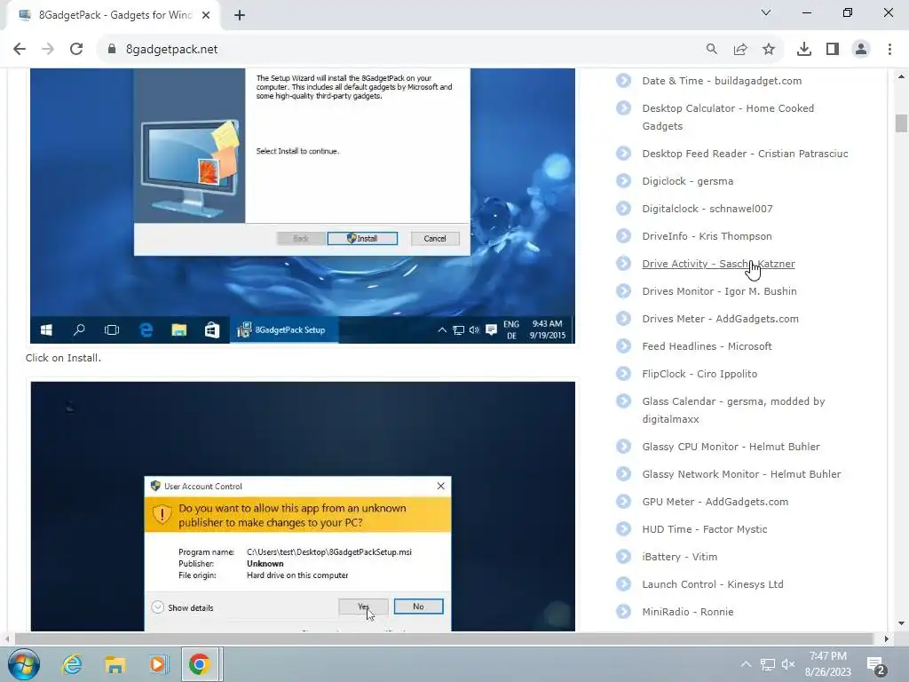Open the network tray icon
909x682 pixels.
[x=768, y=664]
